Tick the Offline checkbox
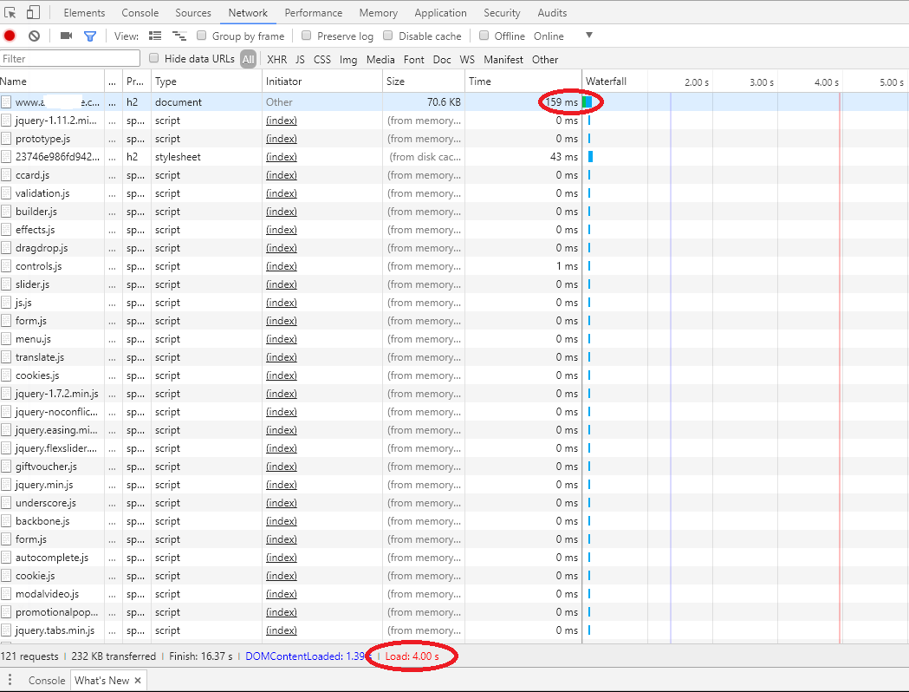 484,36
